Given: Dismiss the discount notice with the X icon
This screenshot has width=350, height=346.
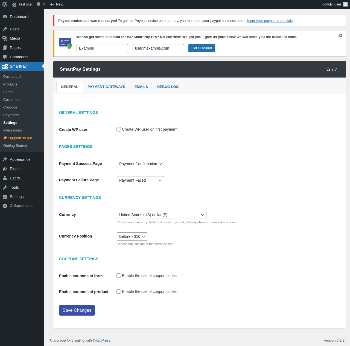Looking at the screenshot, I should point(340,36).
